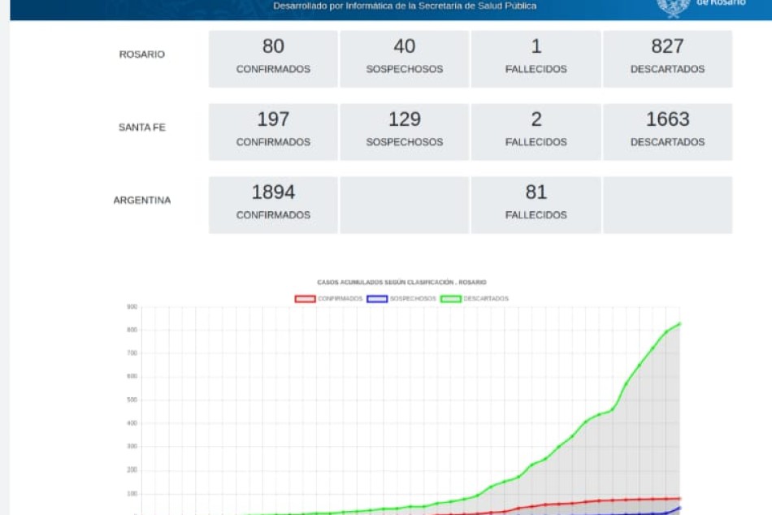Click the ROSARIO row label

coord(141,54)
